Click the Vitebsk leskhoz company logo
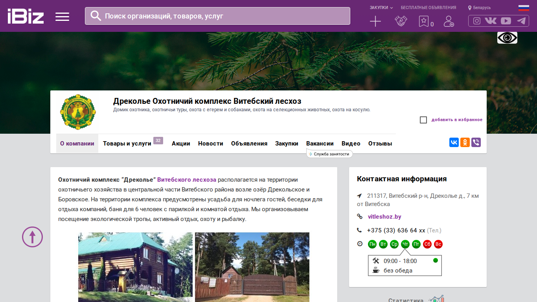Image resolution: width=537 pixels, height=302 pixels. 78,112
